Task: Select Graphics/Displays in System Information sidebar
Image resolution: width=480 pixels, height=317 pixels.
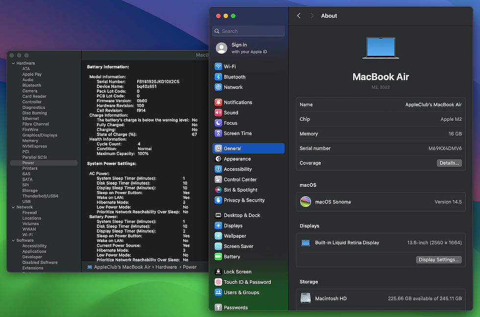Action: (40, 135)
